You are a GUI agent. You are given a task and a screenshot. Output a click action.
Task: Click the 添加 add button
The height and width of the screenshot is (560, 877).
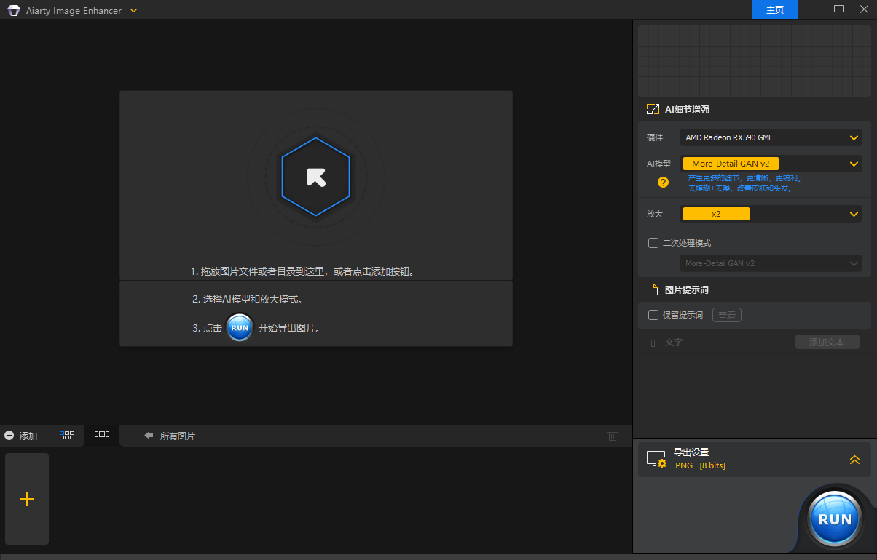(x=21, y=436)
